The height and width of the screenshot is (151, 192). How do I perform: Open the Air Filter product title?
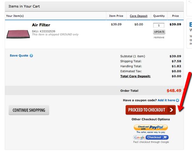click(x=41, y=25)
